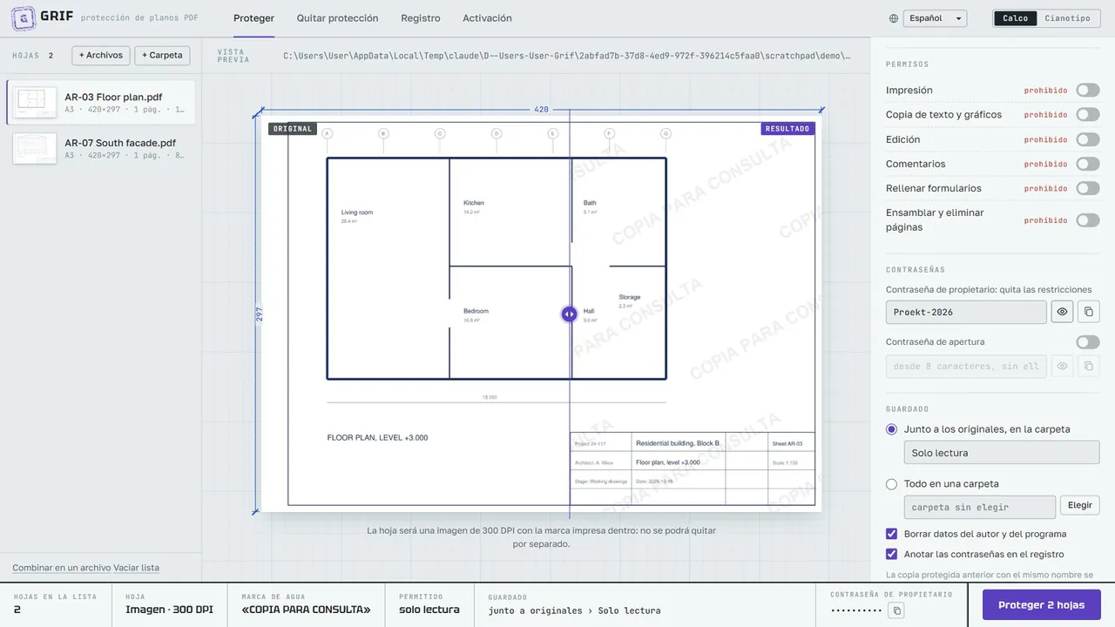
Task: Uncheck 'Borrar datos del autor y del programa'
Action: coord(891,534)
